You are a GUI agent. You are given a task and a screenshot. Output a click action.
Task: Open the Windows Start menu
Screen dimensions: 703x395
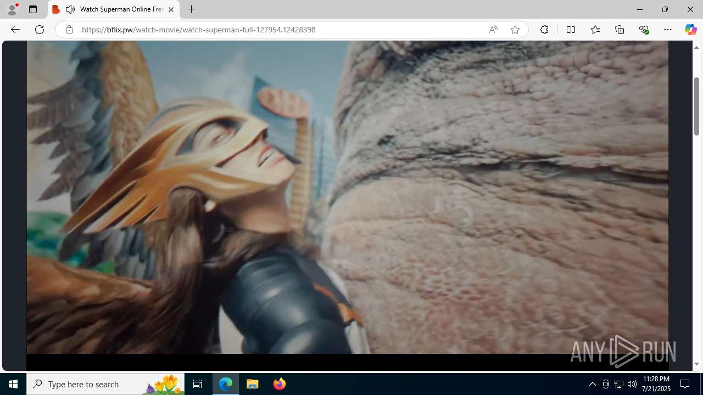tap(13, 384)
